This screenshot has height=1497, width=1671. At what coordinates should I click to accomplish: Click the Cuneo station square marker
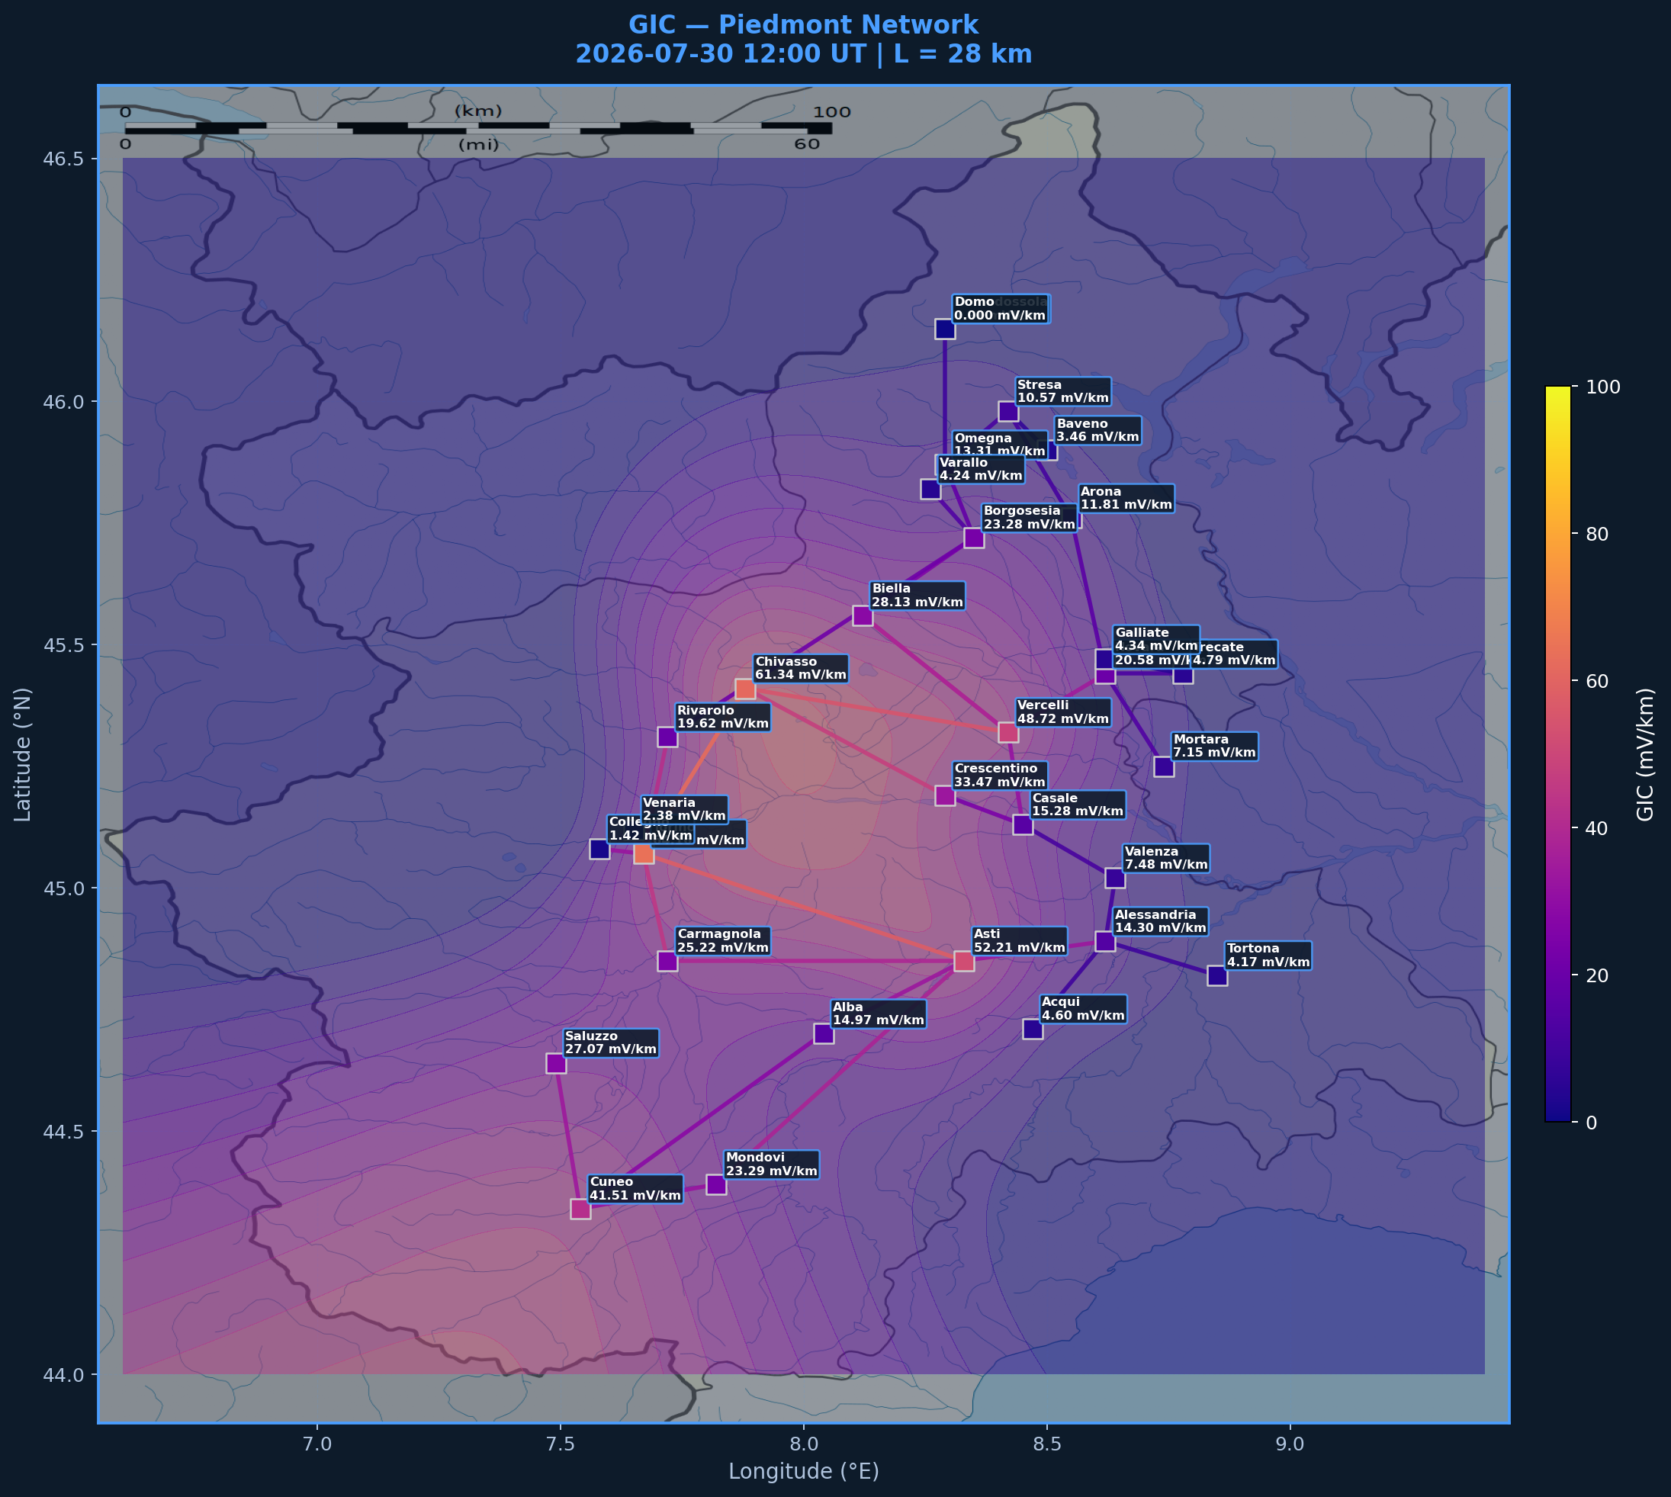580,1209
